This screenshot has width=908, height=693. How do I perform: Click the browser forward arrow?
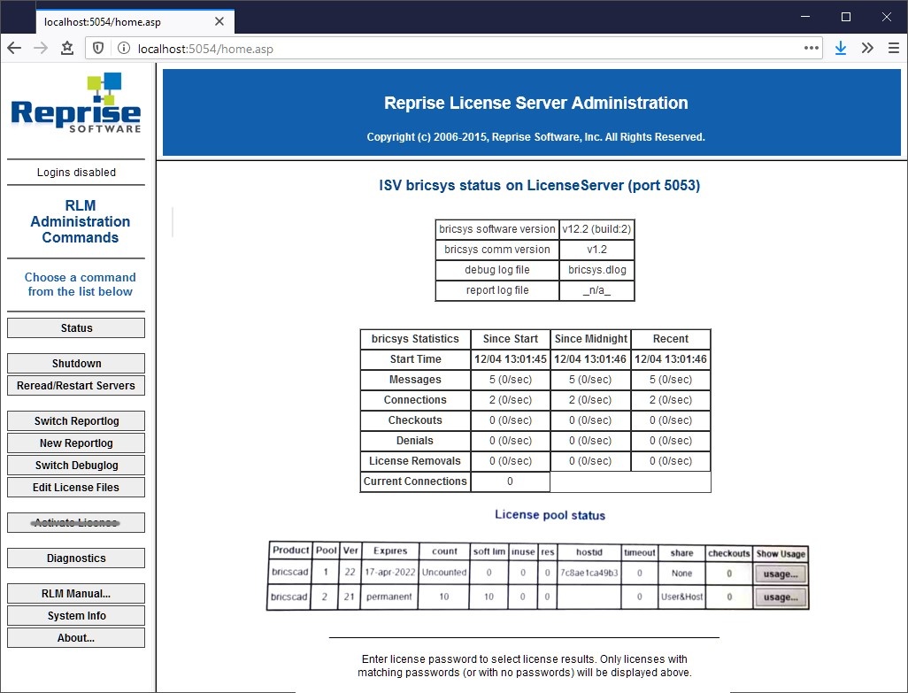pos(41,48)
